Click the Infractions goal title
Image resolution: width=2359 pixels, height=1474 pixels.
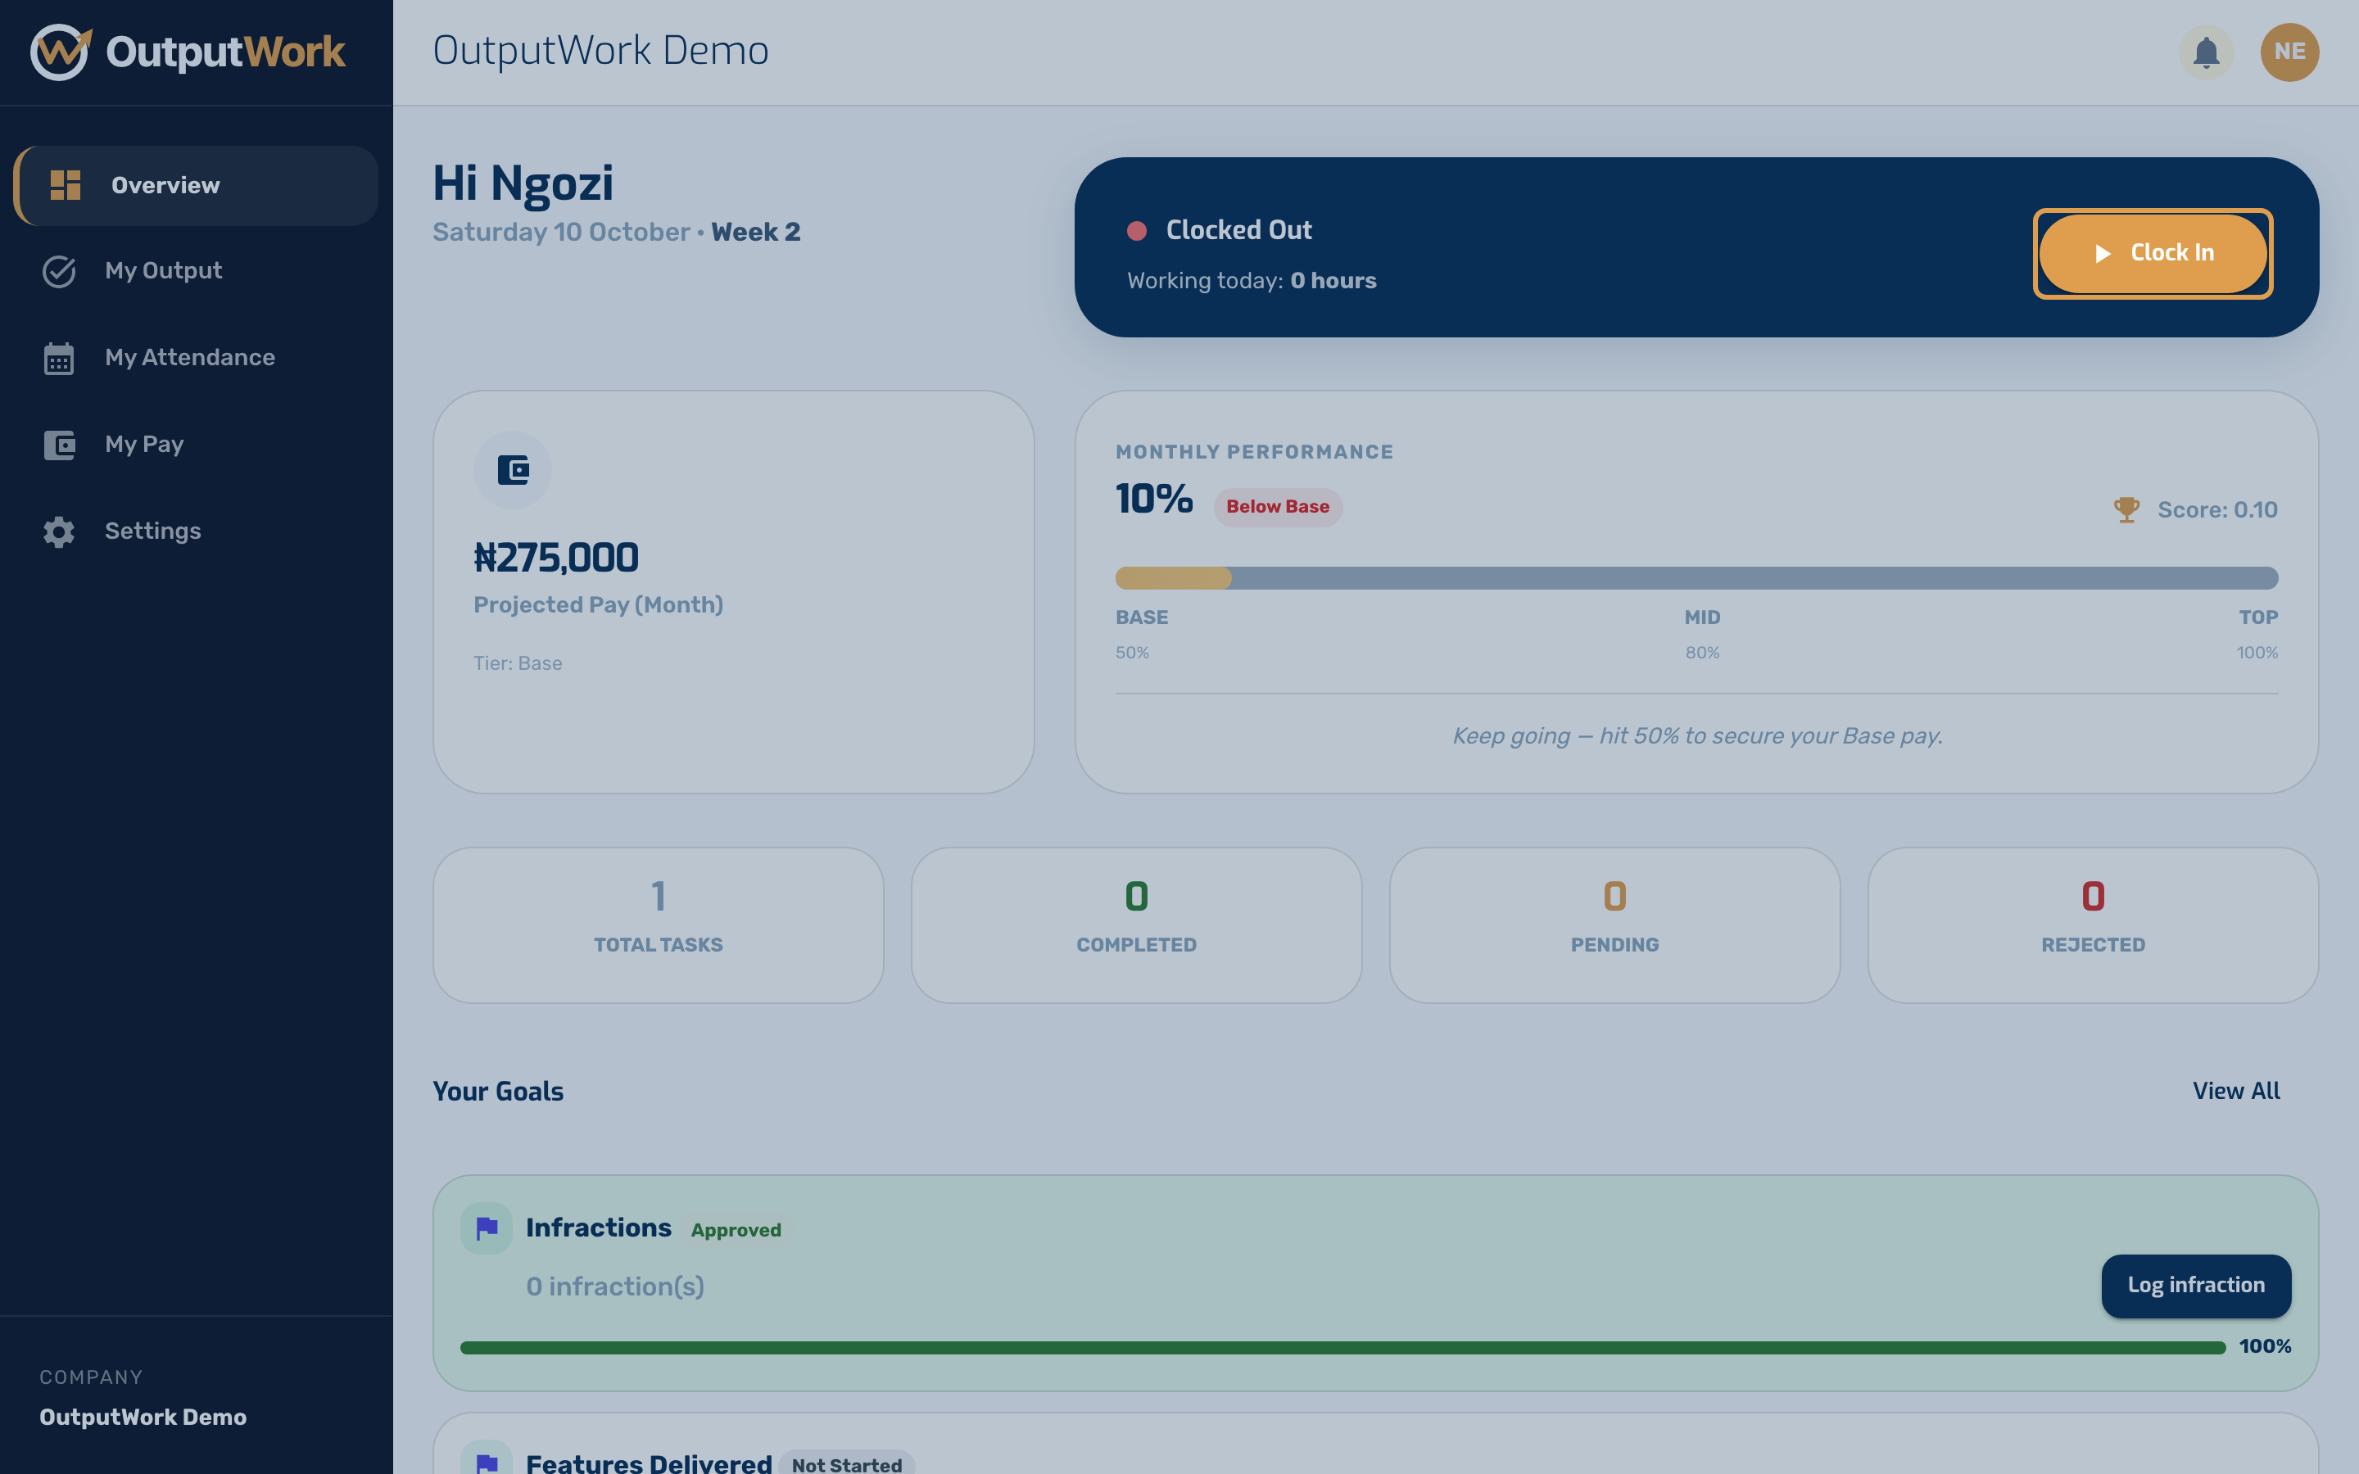[x=599, y=1228]
